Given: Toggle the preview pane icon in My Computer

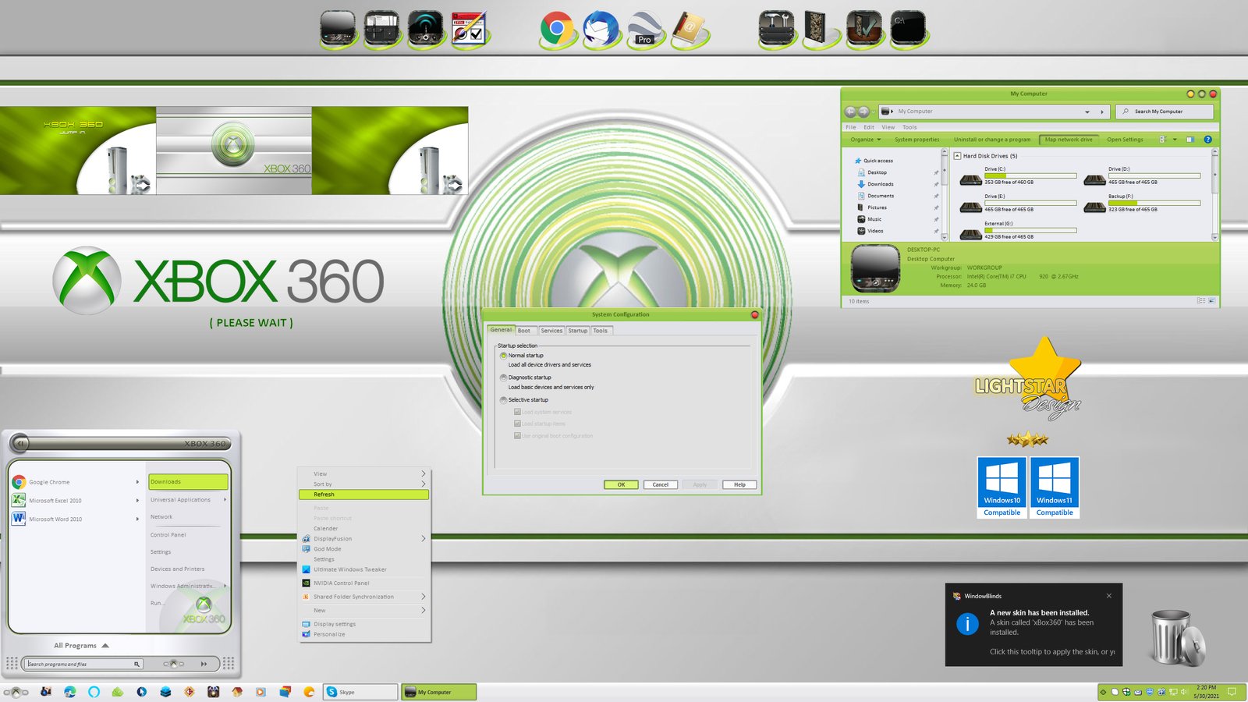Looking at the screenshot, I should click(1190, 140).
